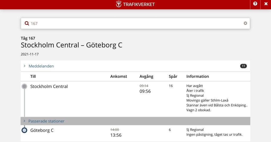Clear the search field with the X icon

click(x=245, y=23)
